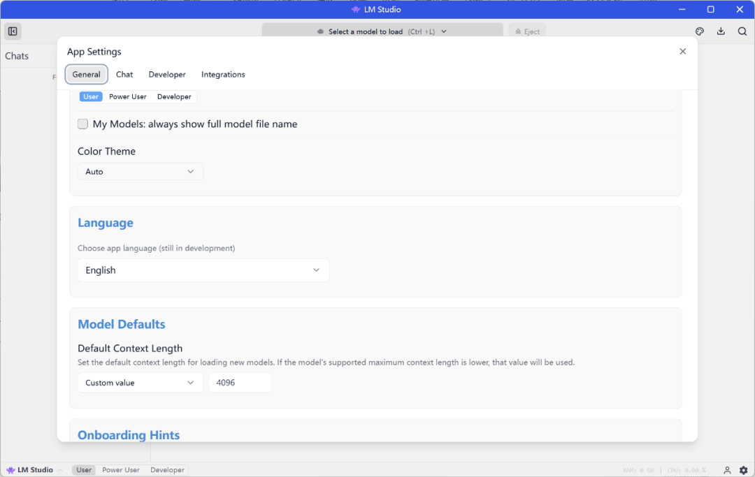Select Developer mode in settings
This screenshot has width=755, height=477.
pos(174,96)
